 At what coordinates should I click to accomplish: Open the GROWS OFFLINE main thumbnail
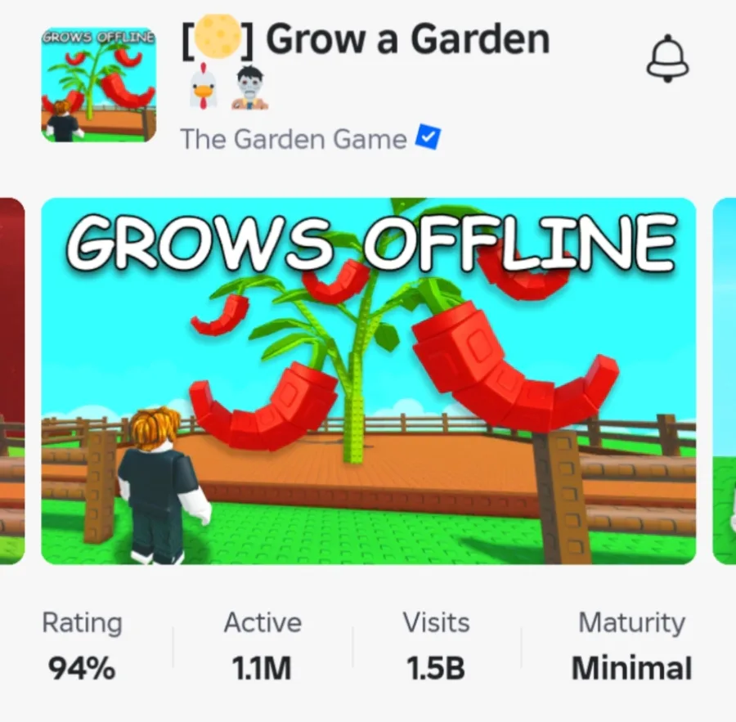(x=369, y=381)
